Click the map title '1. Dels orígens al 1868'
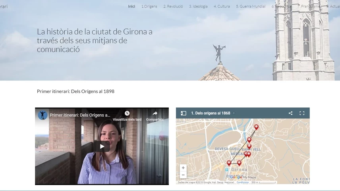This screenshot has height=191, width=340. [x=211, y=113]
